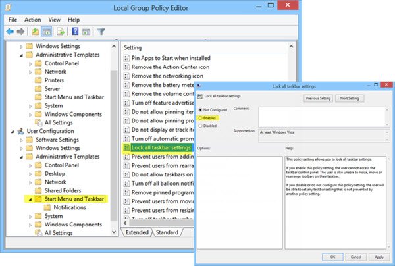The image size is (395, 266).
Task: Click the Filter funnel toolbar icon
Action: pyautogui.click(x=101, y=32)
